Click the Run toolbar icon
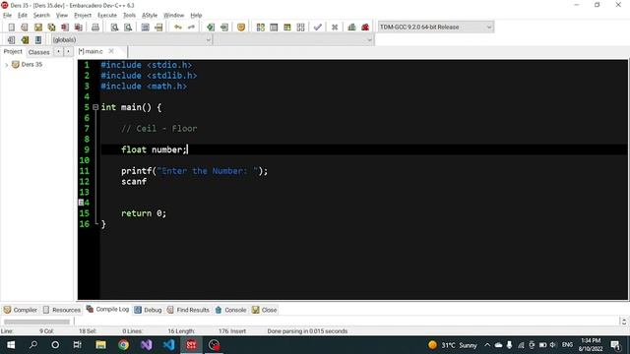Screen dimensions: 630x354 point(274,28)
